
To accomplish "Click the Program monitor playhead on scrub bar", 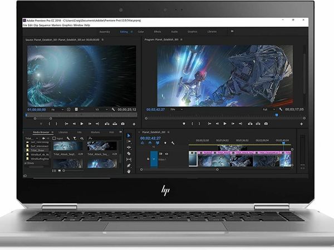I will (x=276, y=115).
